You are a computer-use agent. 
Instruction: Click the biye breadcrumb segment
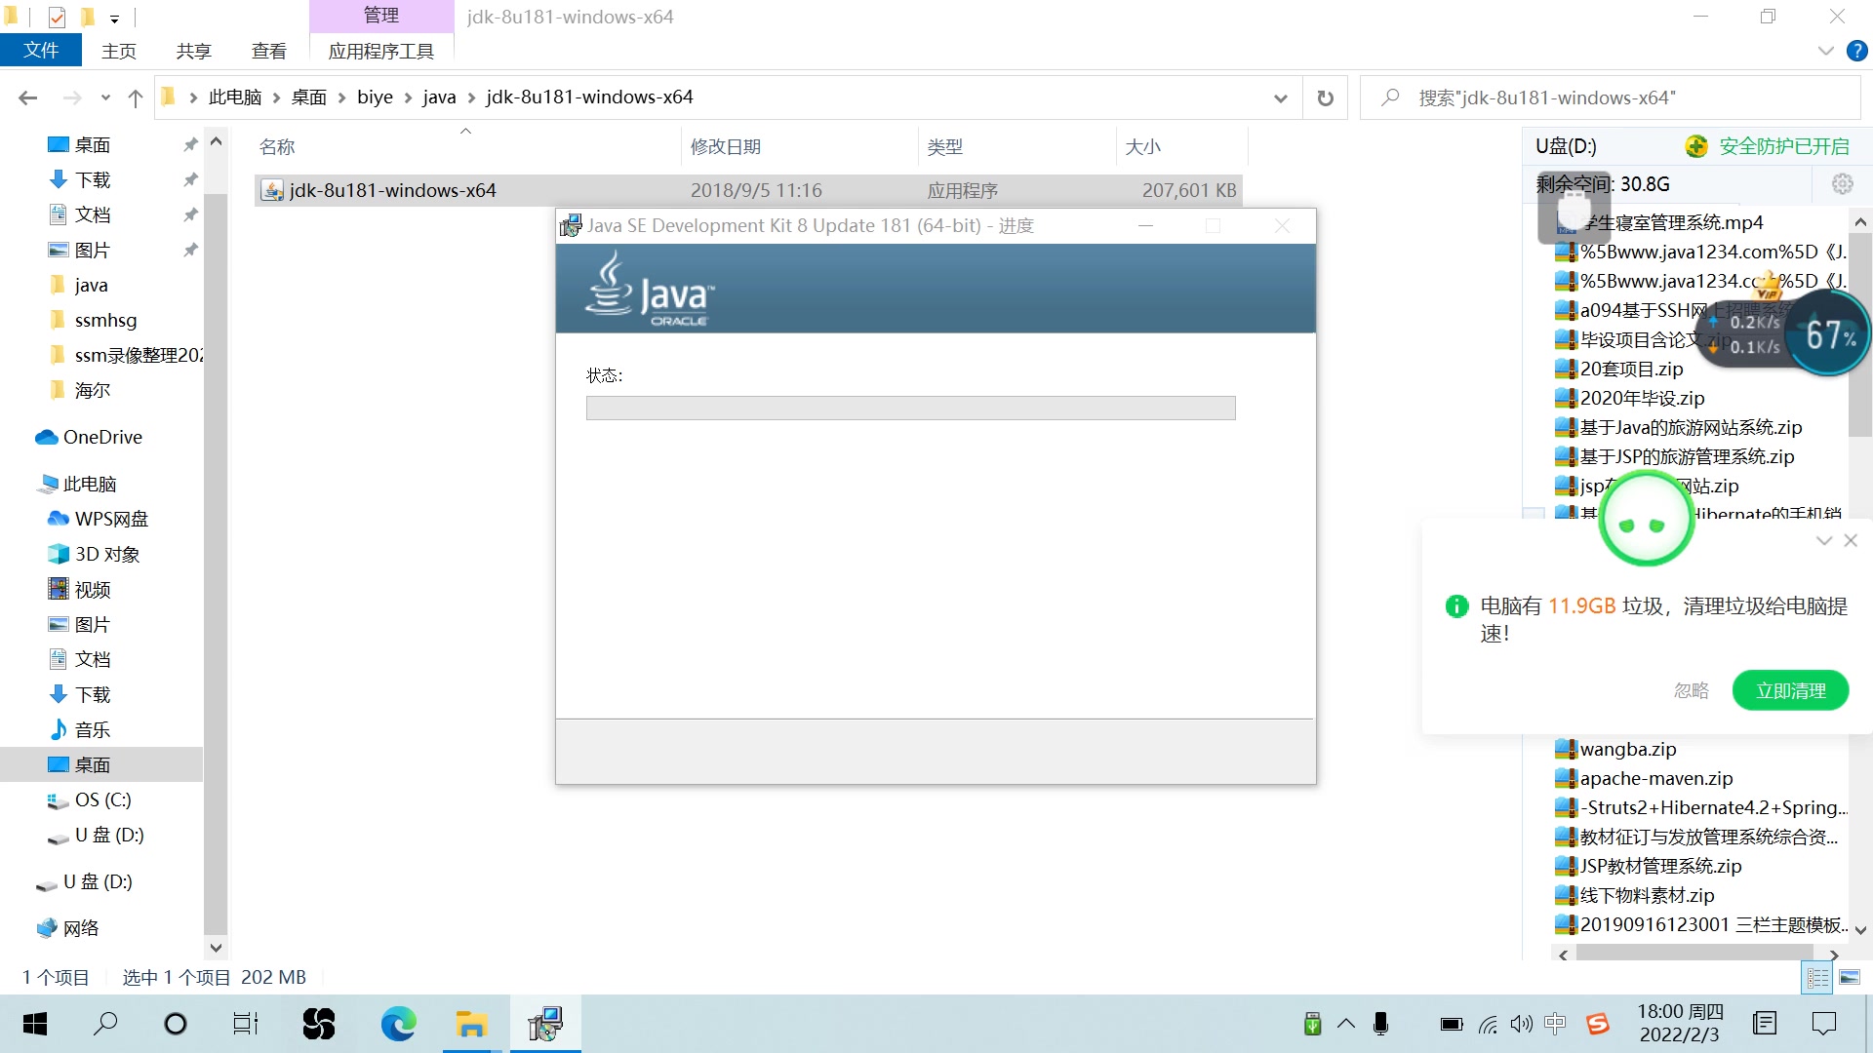coord(375,97)
